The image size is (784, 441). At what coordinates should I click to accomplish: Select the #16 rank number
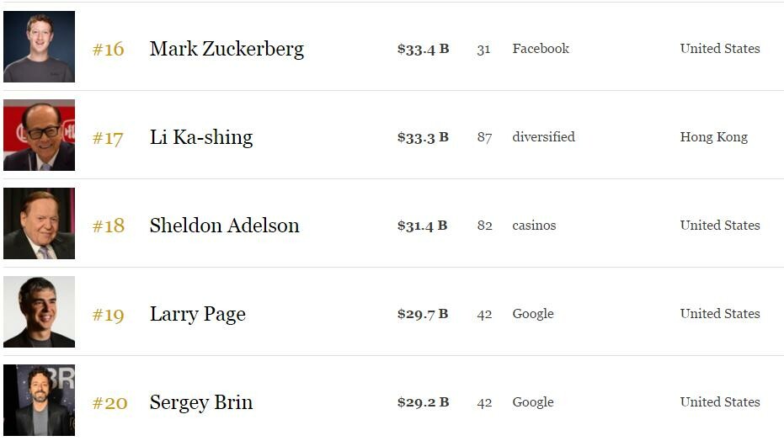click(x=109, y=50)
